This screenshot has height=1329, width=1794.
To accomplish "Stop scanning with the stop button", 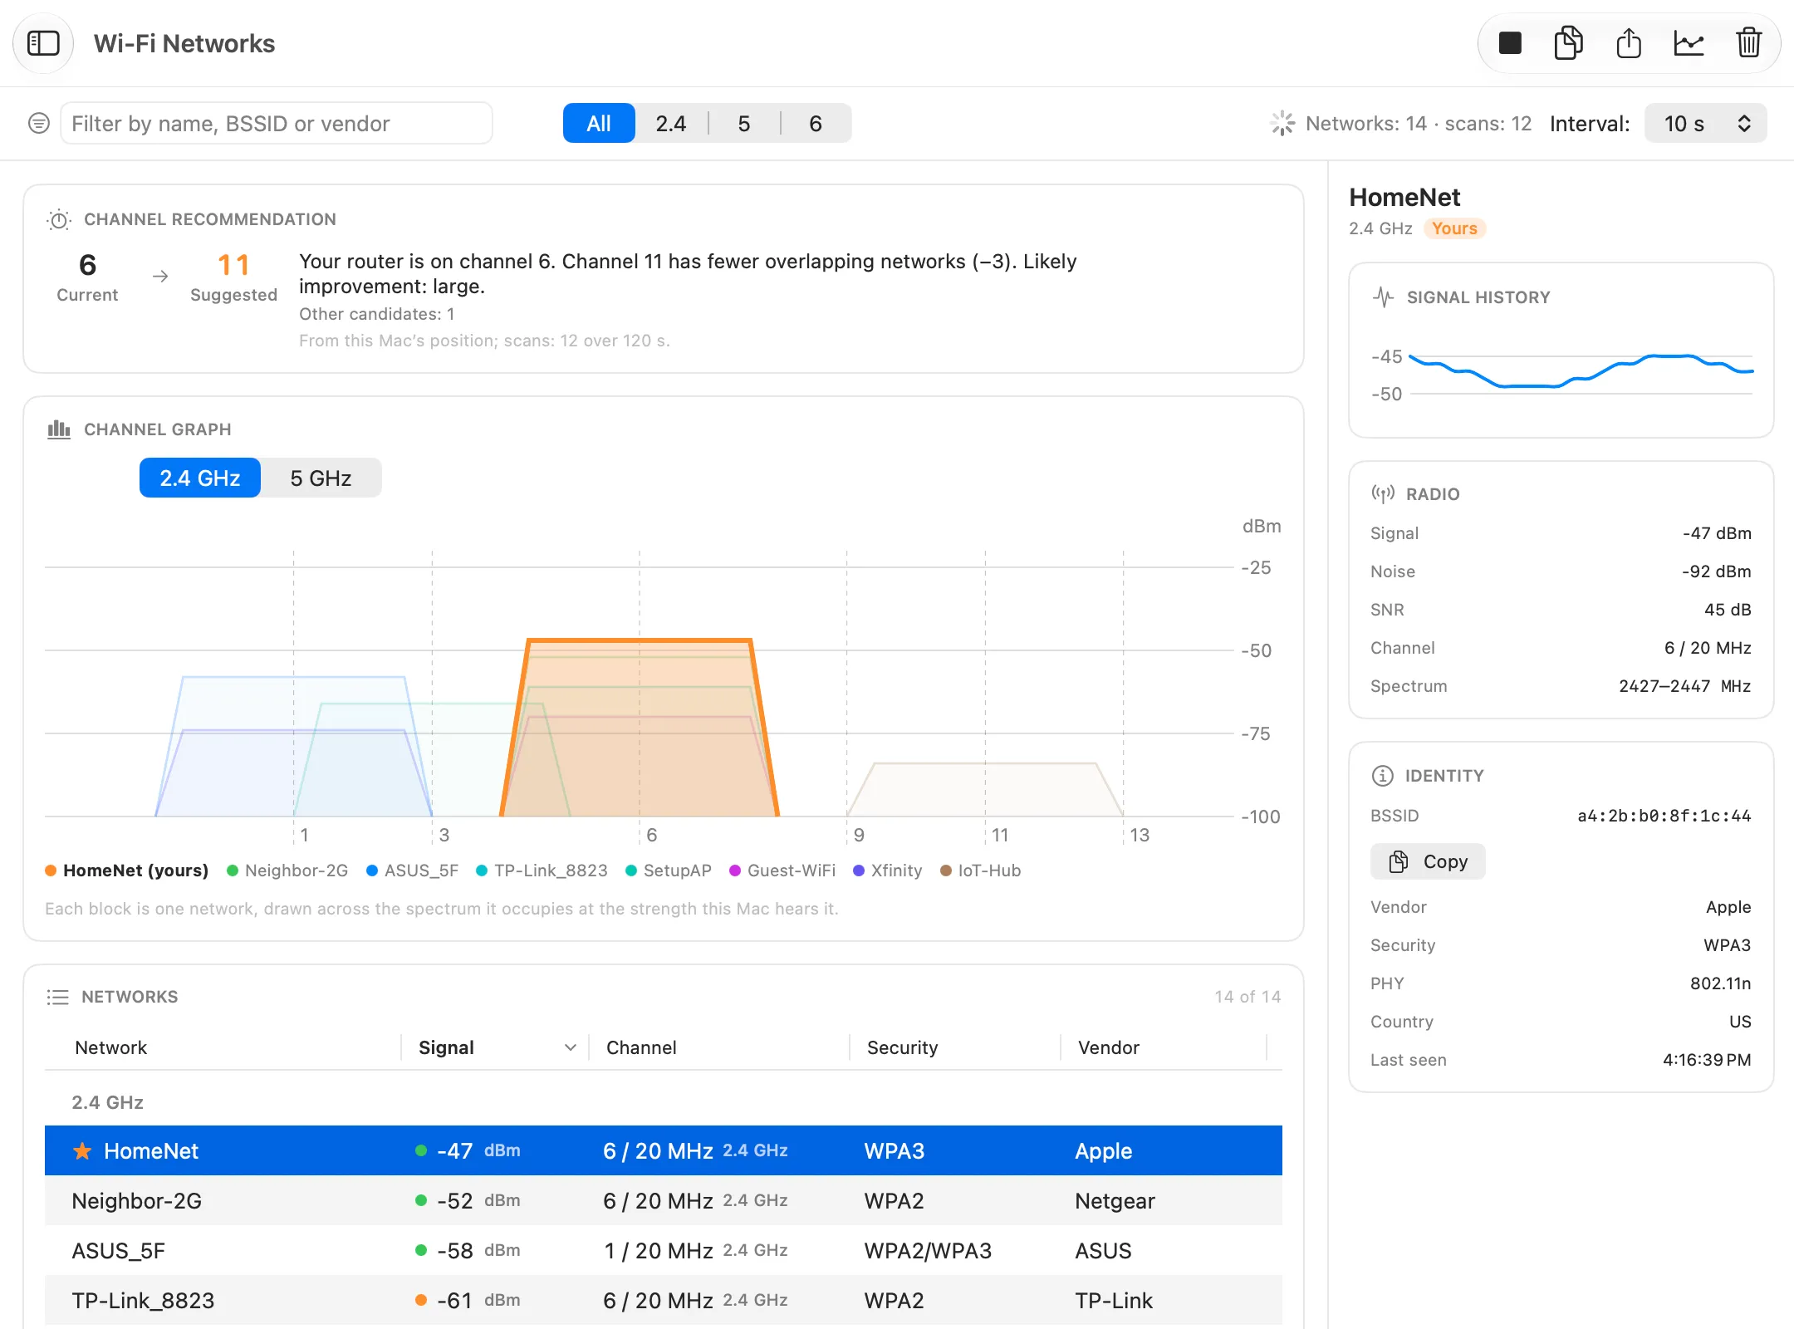I will click(1509, 43).
